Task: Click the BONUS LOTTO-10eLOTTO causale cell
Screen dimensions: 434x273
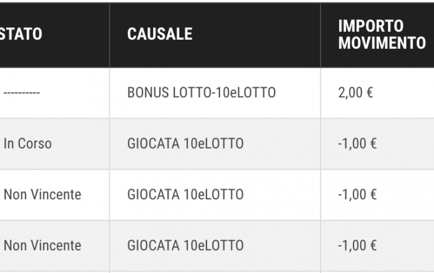Action: click(x=201, y=93)
